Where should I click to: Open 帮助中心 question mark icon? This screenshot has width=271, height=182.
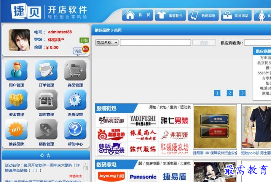[75, 129]
